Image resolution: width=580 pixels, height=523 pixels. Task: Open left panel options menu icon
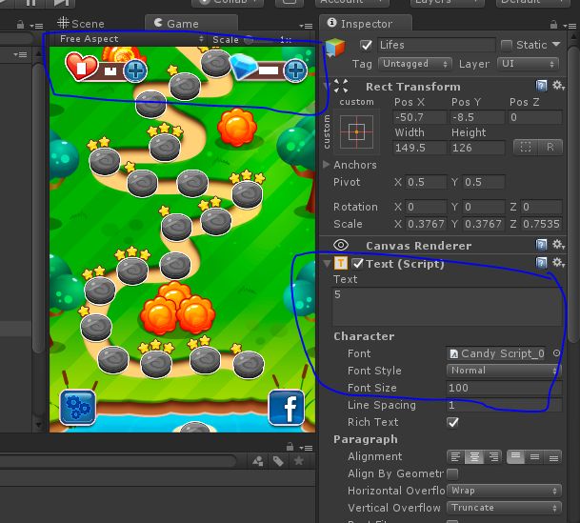36,26
